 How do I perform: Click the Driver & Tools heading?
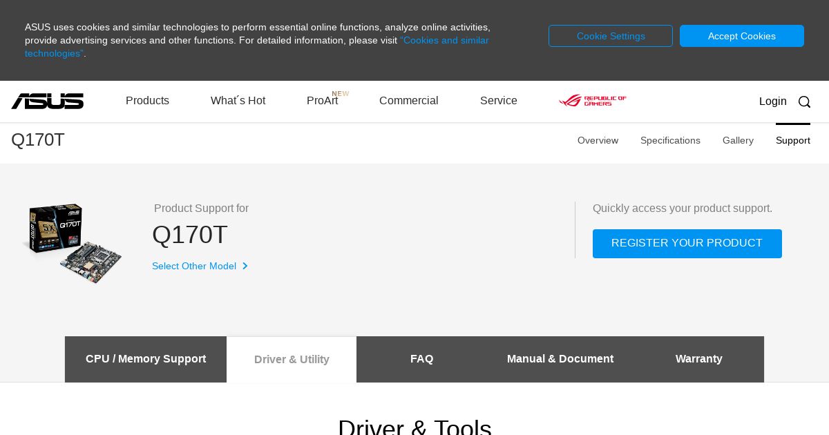(414, 427)
